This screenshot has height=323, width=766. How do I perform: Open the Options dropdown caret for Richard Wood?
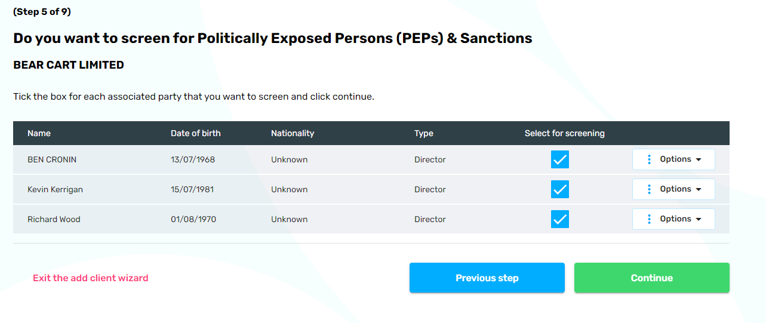tap(698, 219)
